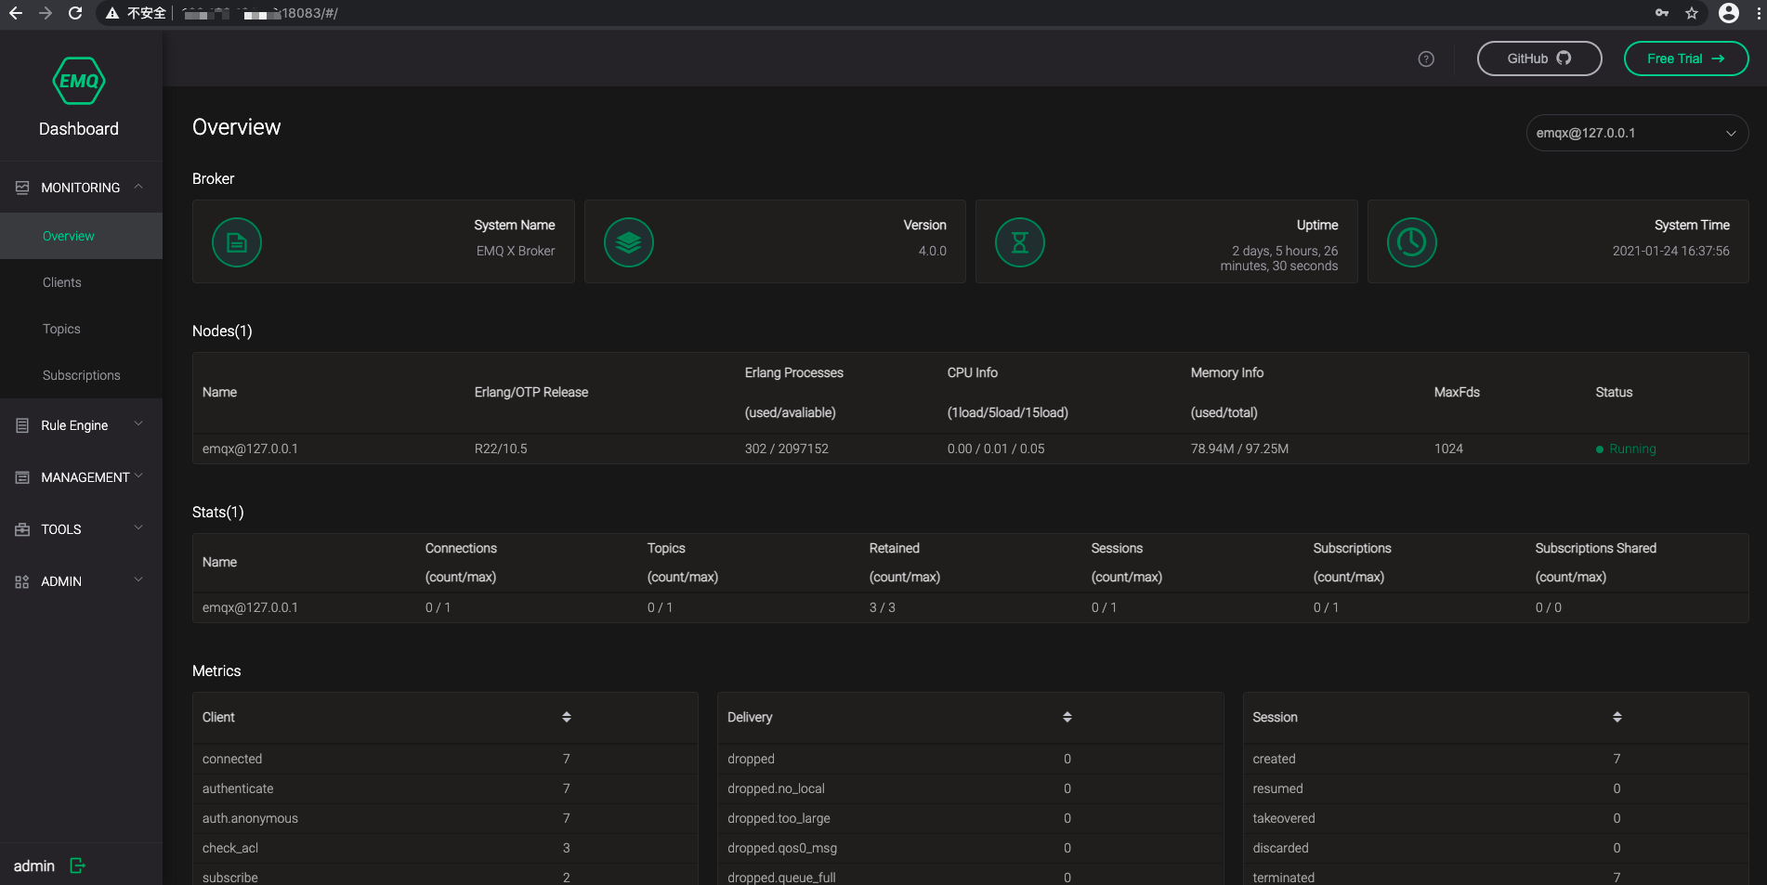Click the MONITORING chart icon
Viewport: 1767px width, 885px height.
pyautogui.click(x=22, y=188)
